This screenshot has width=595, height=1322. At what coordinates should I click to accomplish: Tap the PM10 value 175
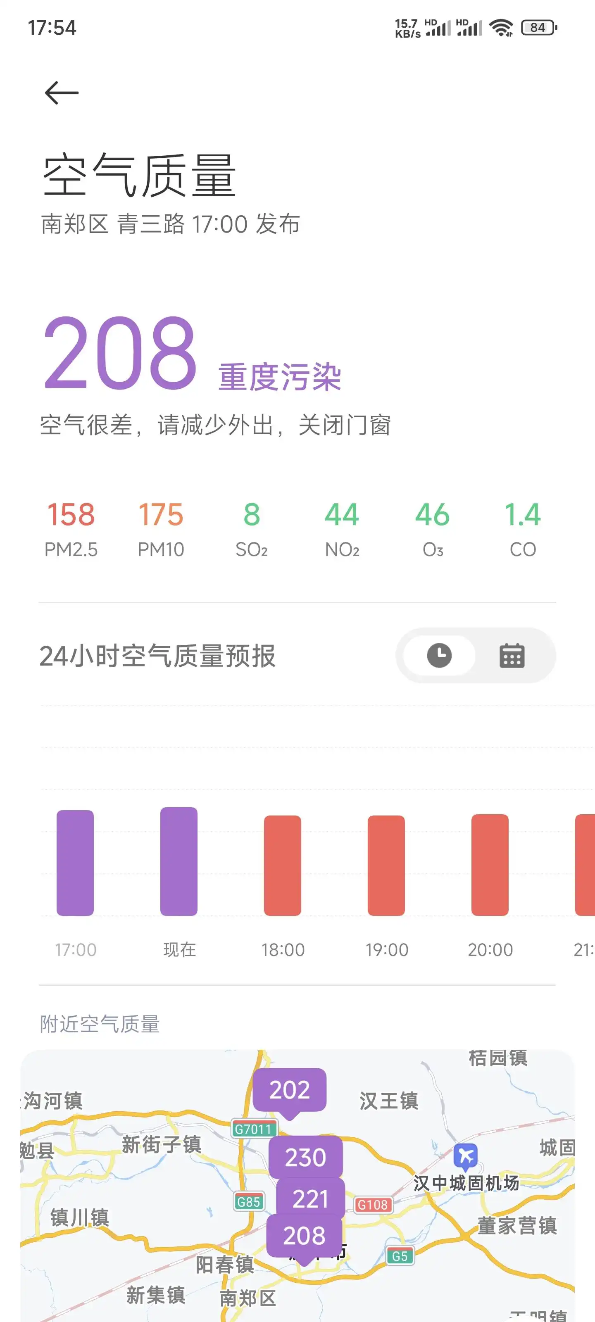(x=161, y=514)
